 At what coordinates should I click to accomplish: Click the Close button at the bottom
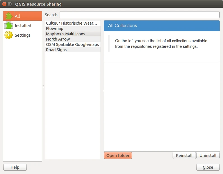tap(208, 167)
